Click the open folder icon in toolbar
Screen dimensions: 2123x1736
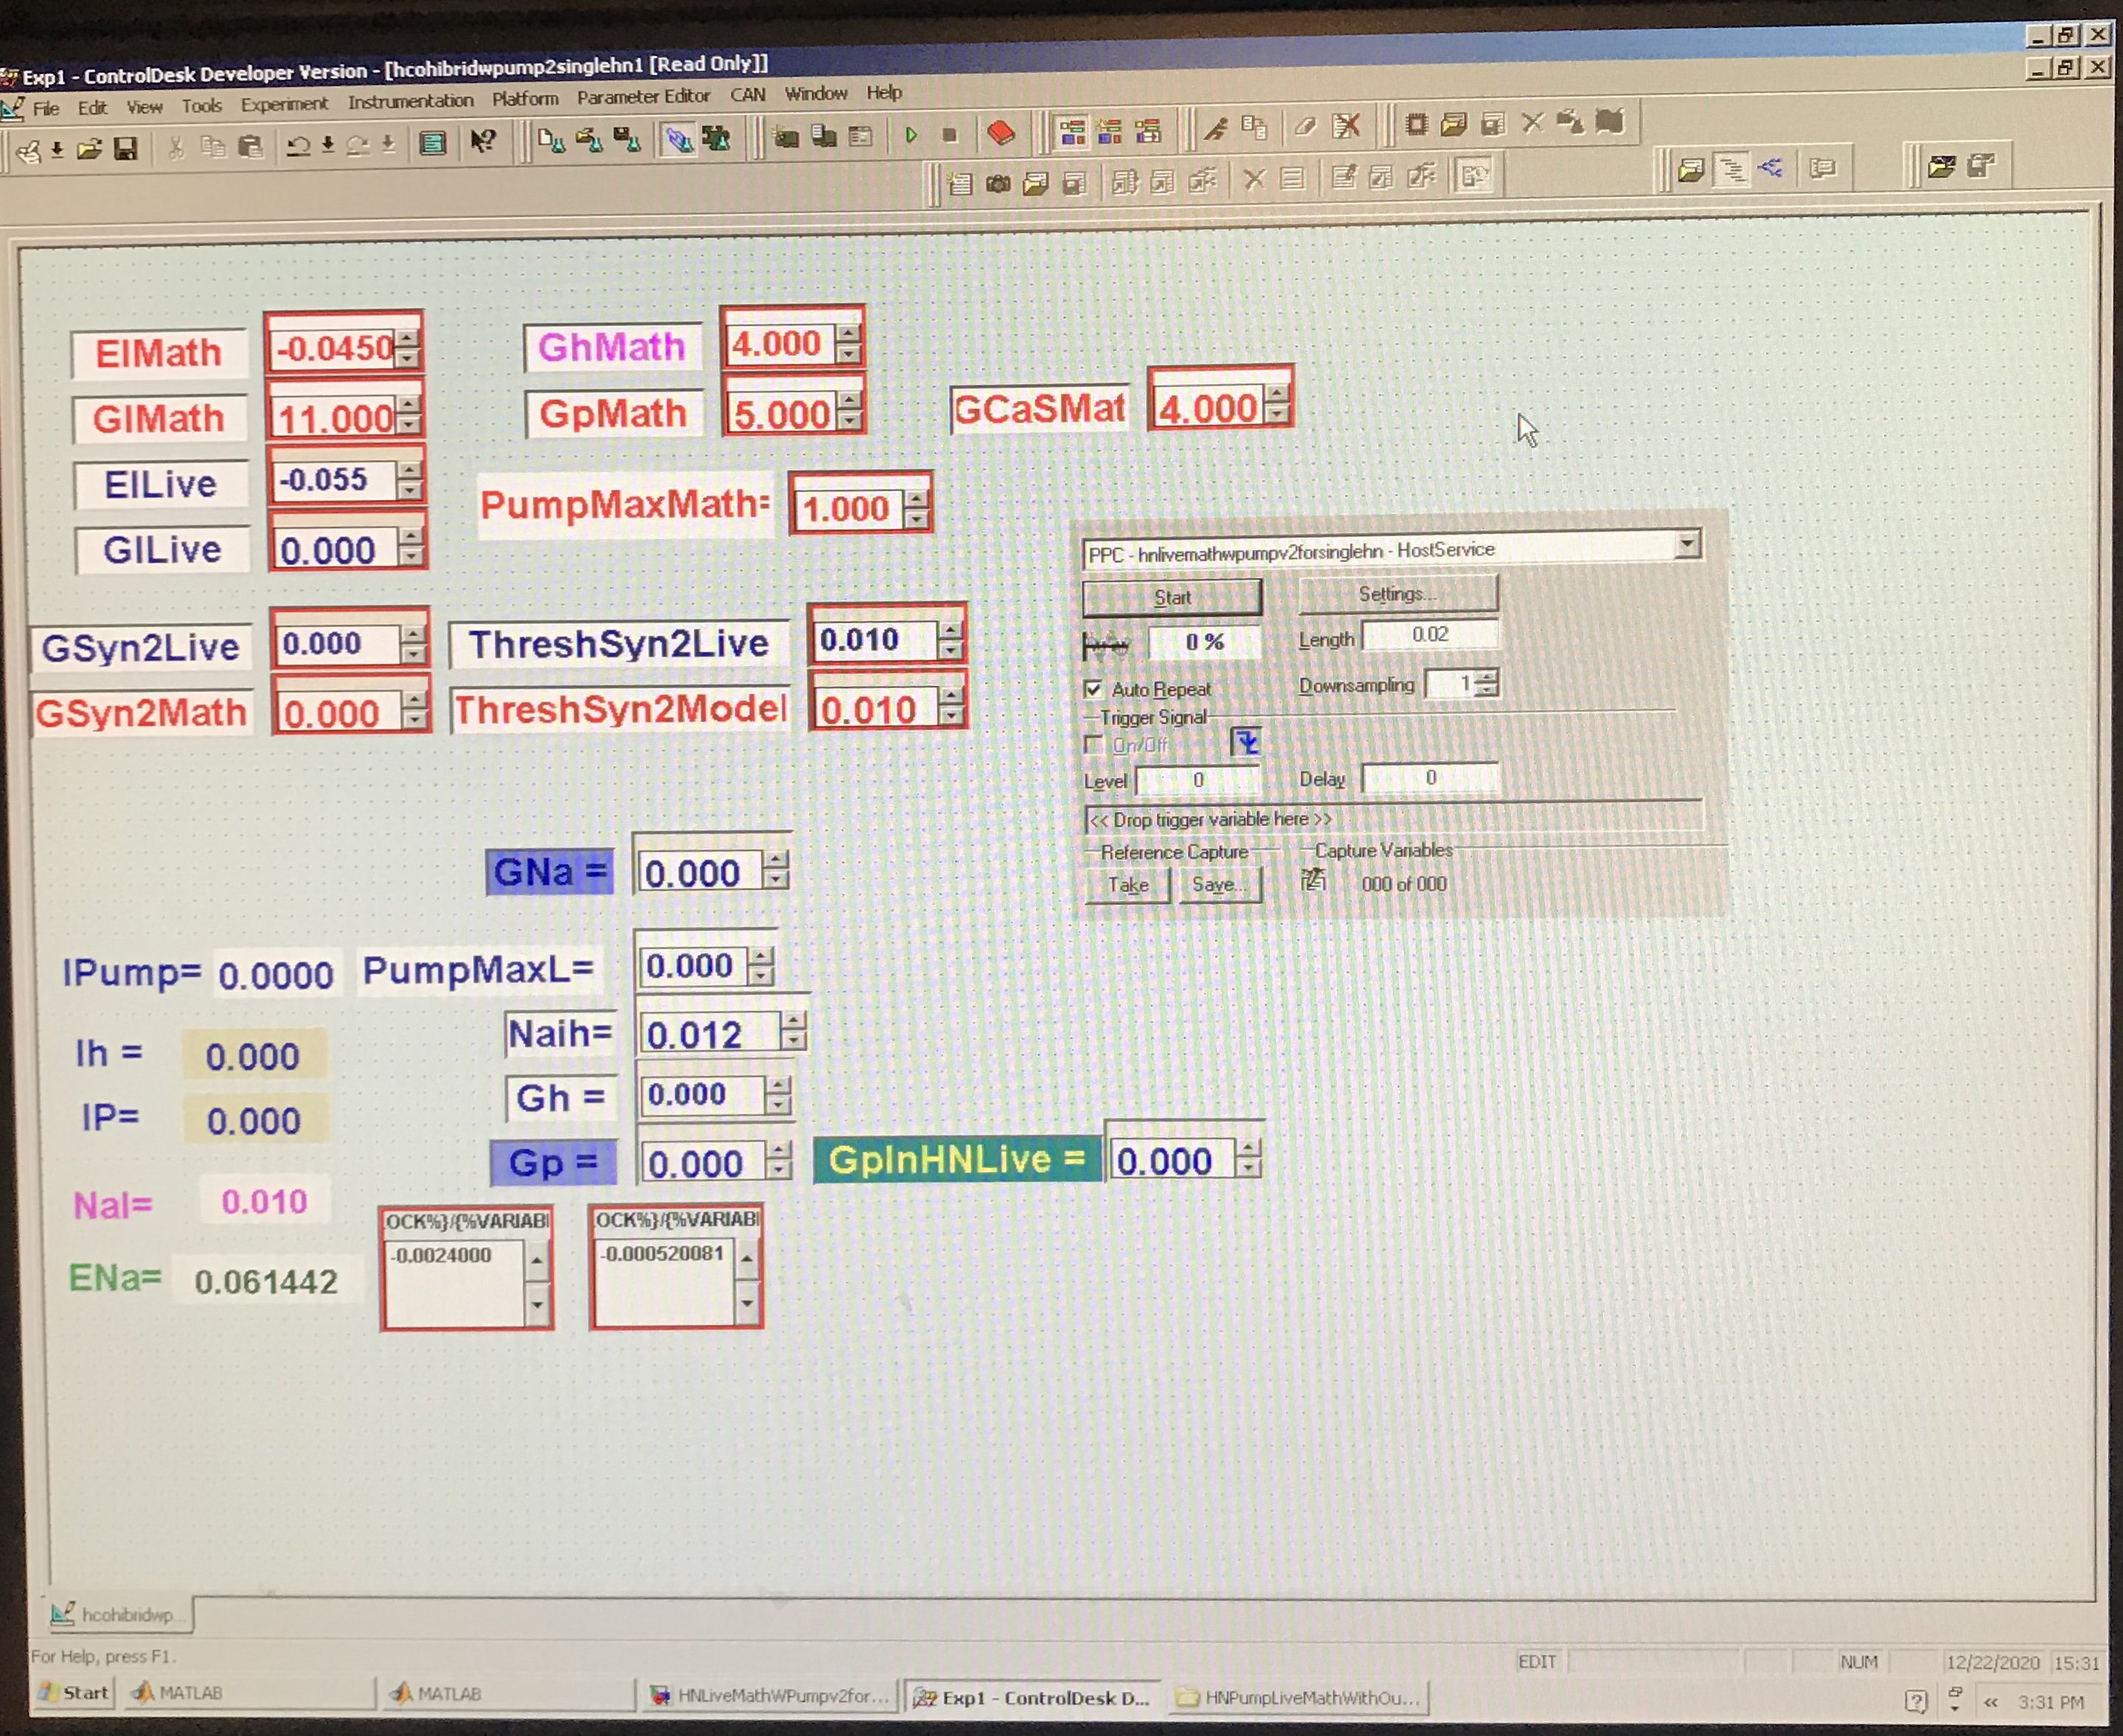click(x=89, y=150)
